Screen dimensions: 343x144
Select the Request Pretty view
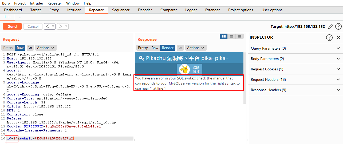coord(8,48)
